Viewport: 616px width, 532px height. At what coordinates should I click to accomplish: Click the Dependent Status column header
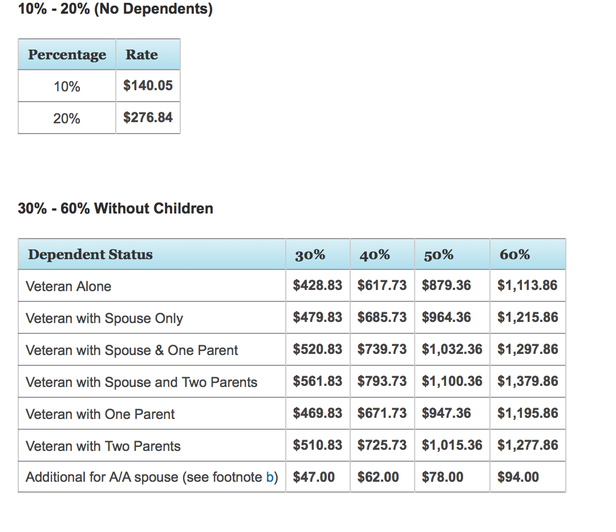click(90, 255)
